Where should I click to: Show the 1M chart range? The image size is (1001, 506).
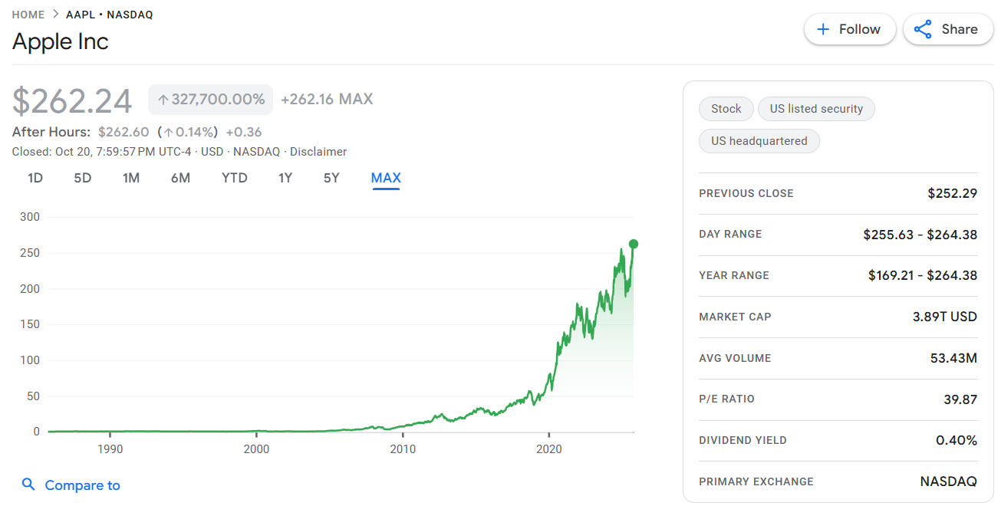click(131, 178)
